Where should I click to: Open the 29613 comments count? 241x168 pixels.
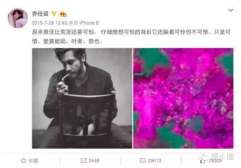[x=154, y=161]
